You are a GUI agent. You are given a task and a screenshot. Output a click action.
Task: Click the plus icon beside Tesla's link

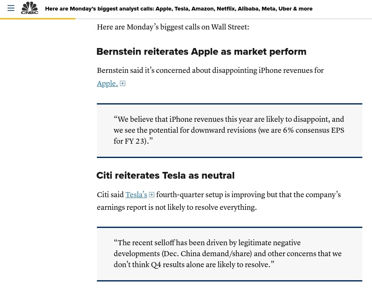(152, 195)
